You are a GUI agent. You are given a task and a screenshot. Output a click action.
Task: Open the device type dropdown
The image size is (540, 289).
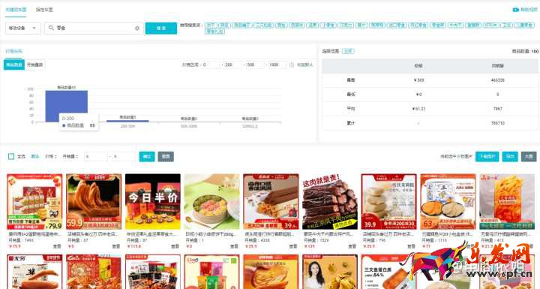[23, 28]
